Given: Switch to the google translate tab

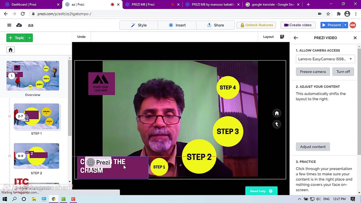Looking at the screenshot, I should click(x=273, y=4).
